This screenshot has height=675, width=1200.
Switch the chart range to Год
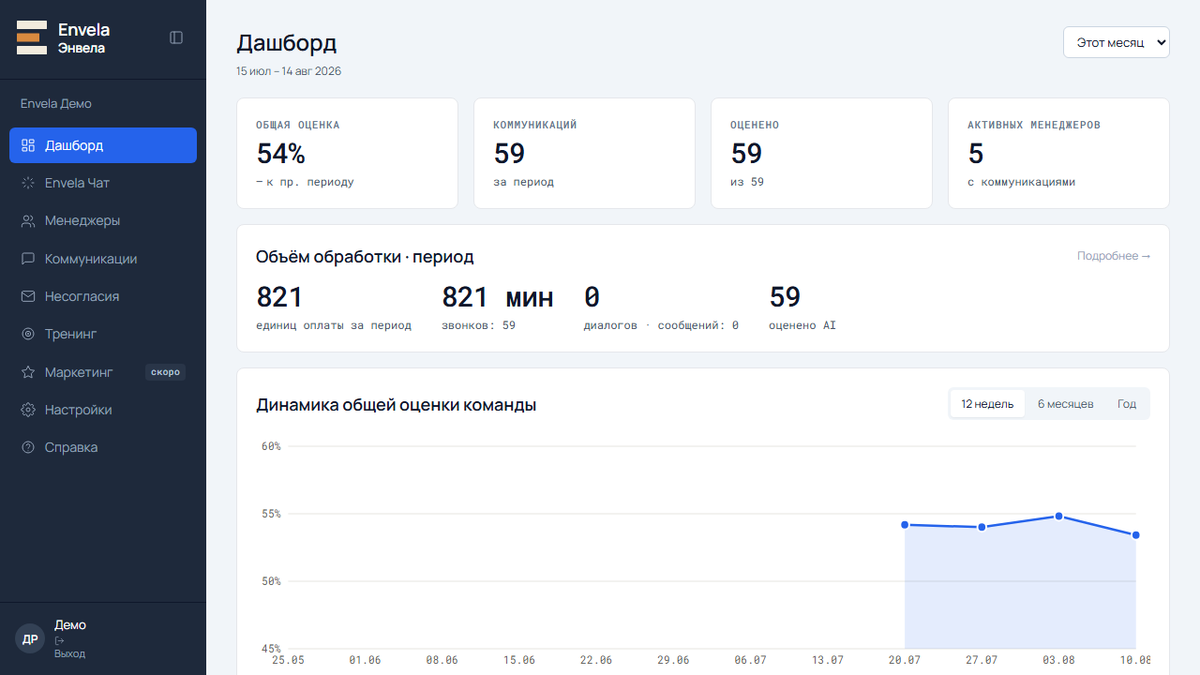1127,404
